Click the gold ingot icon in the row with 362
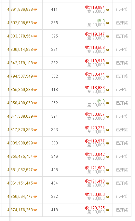 pos(108,103)
